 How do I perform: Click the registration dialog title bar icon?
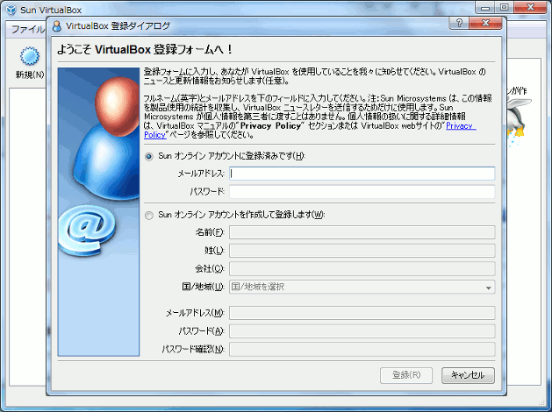click(x=58, y=25)
